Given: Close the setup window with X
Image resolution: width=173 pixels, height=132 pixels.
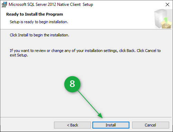Looking at the screenshot, I should tap(167, 5).
